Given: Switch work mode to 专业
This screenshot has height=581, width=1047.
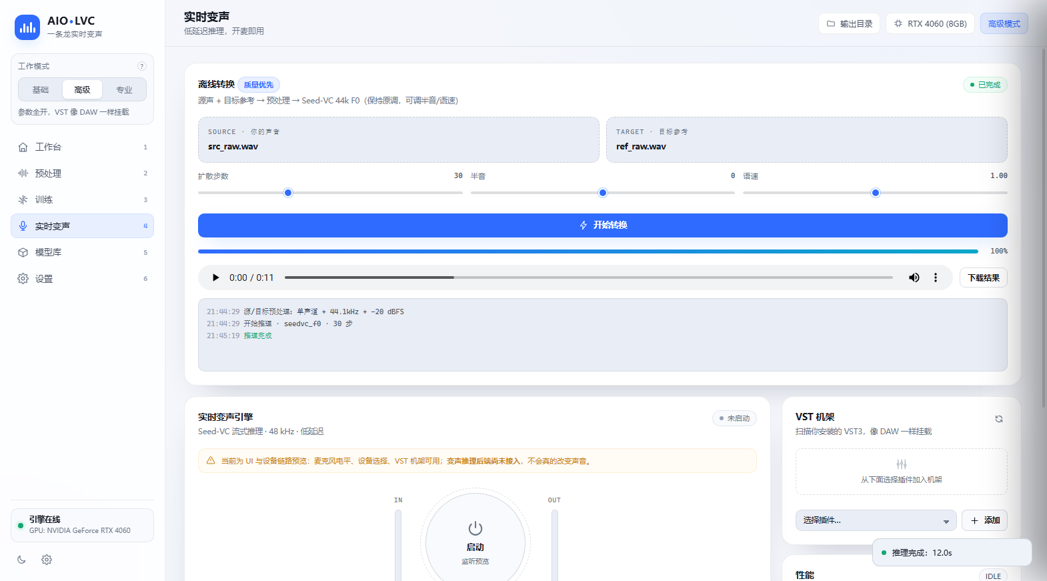Looking at the screenshot, I should (x=124, y=89).
